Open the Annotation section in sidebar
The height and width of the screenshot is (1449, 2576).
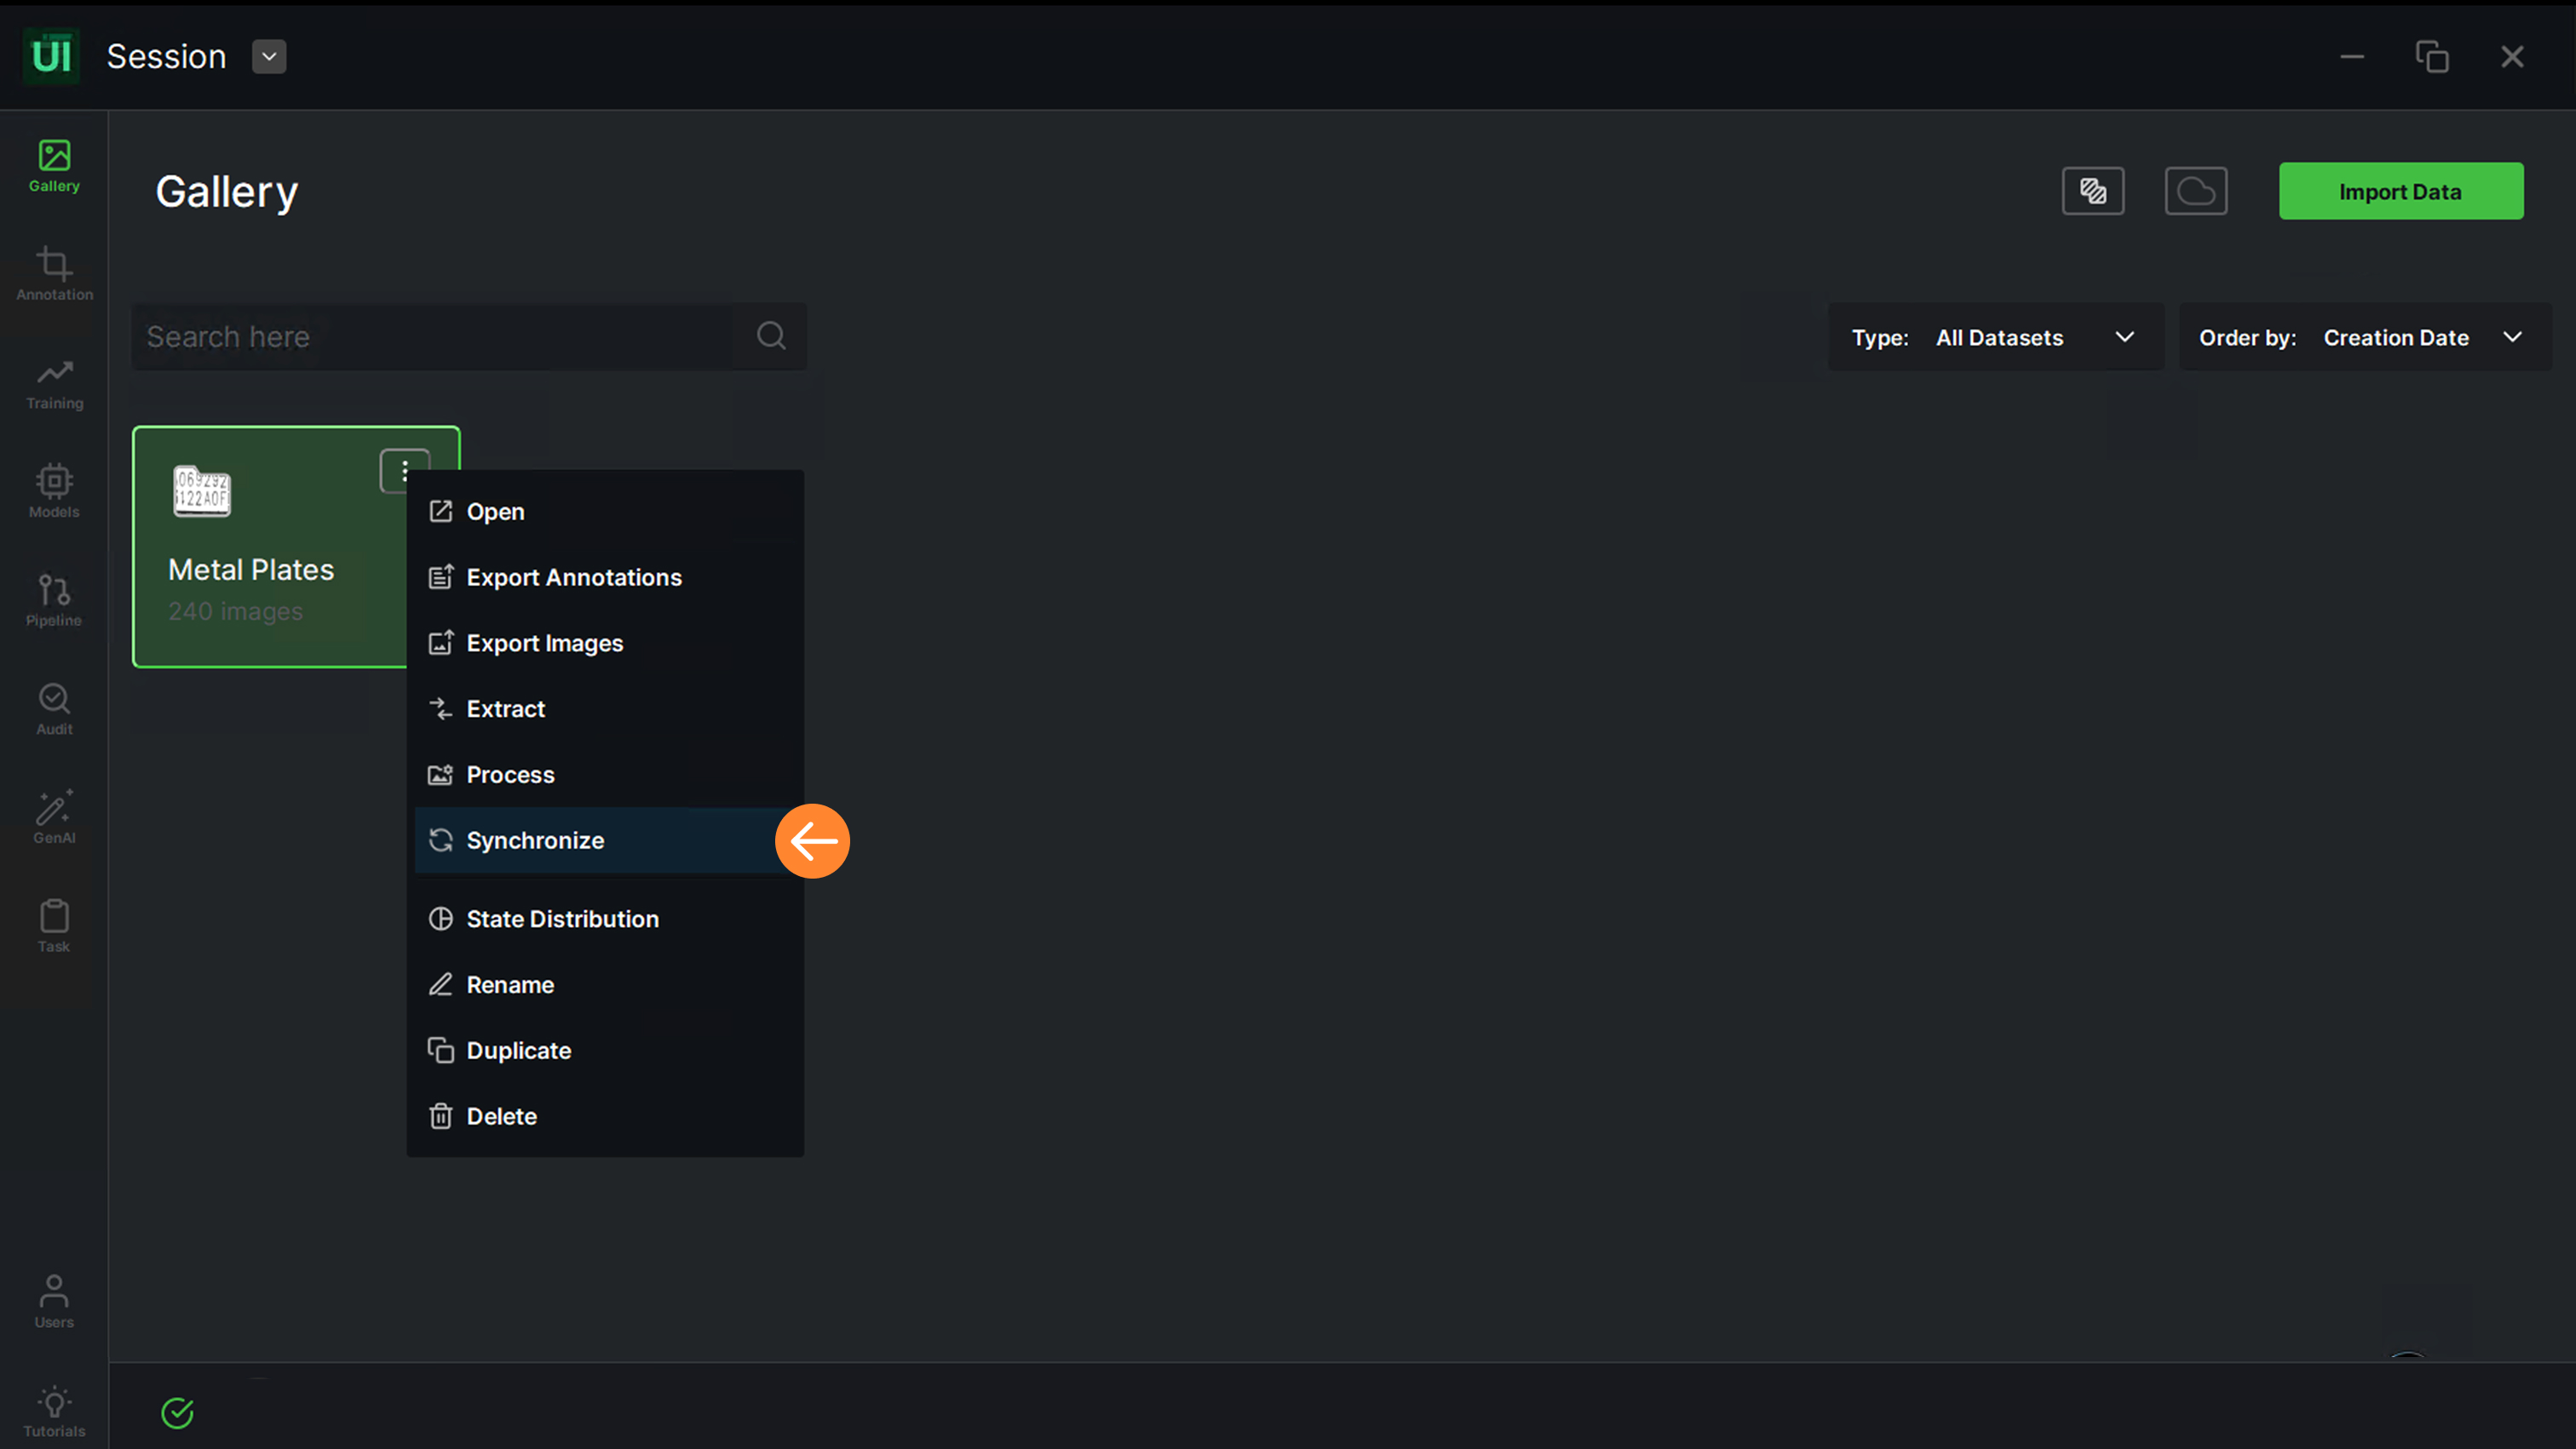point(54,272)
